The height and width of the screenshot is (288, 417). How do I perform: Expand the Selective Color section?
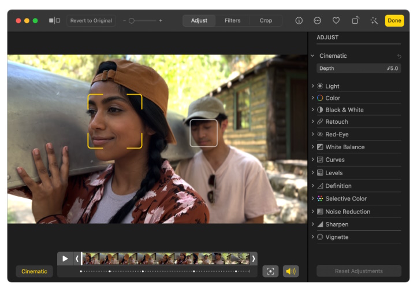pyautogui.click(x=345, y=198)
